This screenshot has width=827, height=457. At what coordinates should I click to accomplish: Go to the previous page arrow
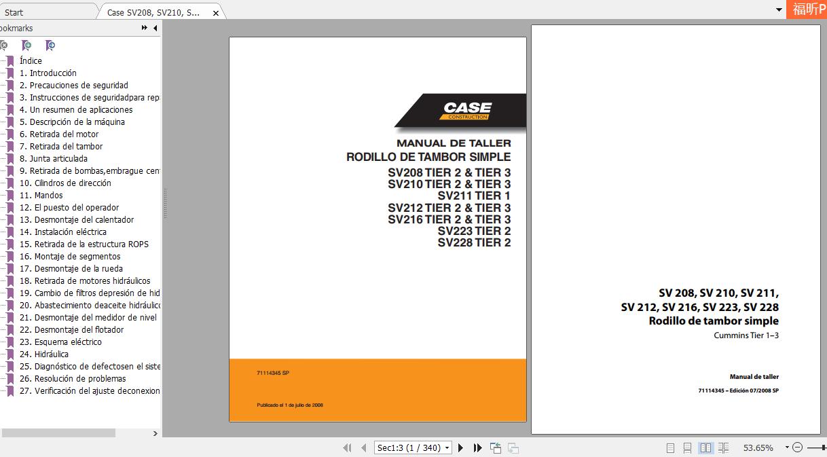tap(364, 448)
